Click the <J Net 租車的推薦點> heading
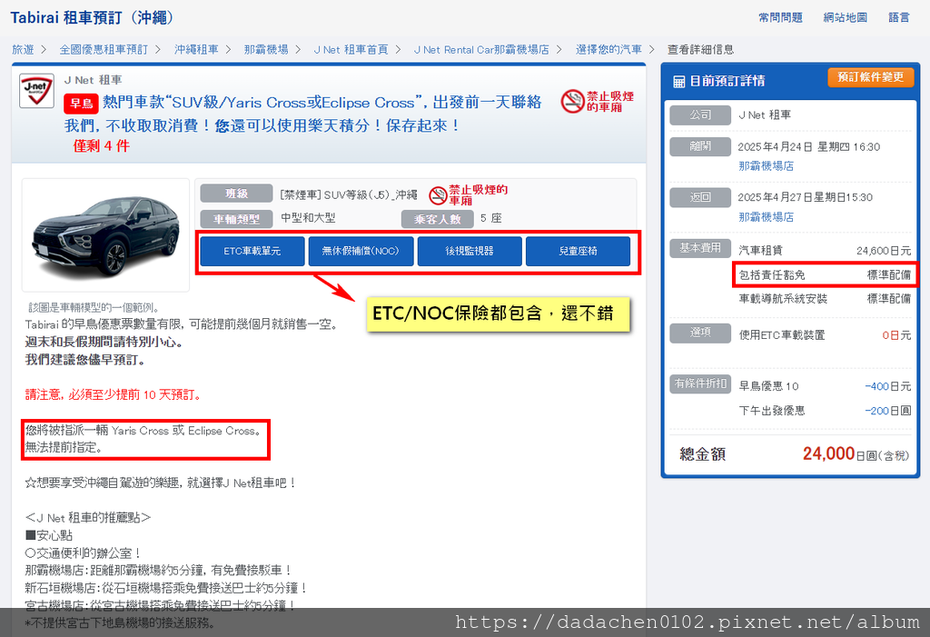Viewport: 930px width, 637px height. (88, 518)
